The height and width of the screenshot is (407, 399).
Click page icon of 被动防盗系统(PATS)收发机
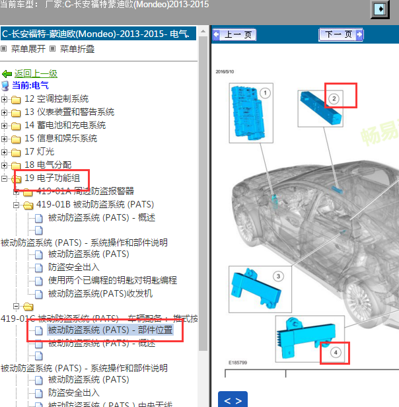point(39,294)
